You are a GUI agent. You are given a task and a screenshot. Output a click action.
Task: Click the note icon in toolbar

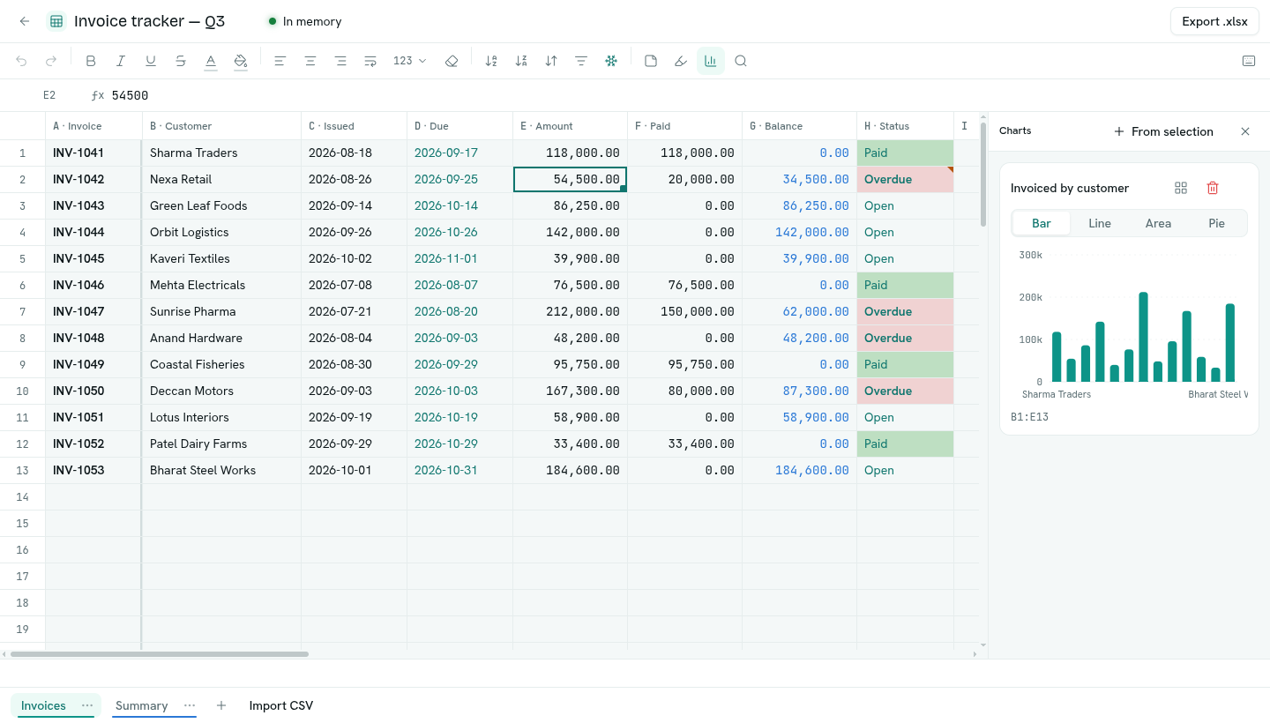pos(651,61)
